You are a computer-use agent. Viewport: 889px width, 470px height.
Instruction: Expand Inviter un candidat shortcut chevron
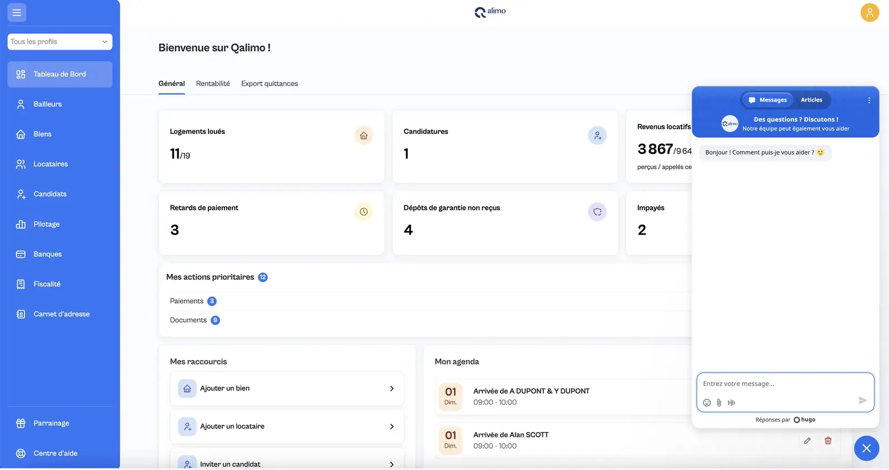click(392, 464)
